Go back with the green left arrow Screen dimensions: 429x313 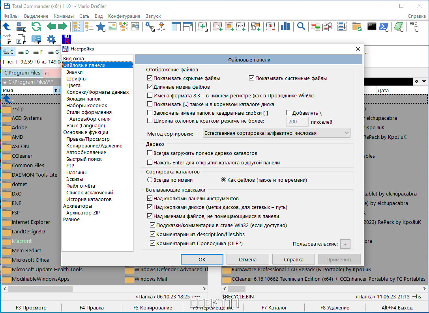51,26
